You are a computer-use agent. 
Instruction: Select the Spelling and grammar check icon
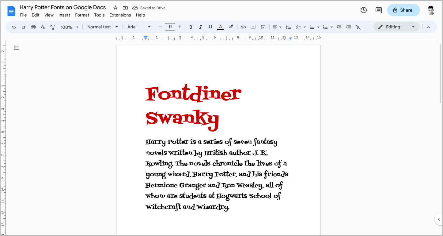click(43, 27)
